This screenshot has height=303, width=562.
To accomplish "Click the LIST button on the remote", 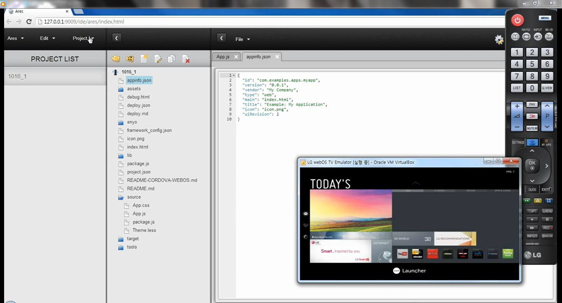I will [517, 88].
